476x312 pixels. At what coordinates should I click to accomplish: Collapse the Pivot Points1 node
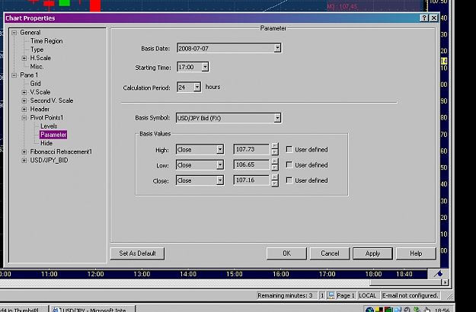[x=24, y=118]
